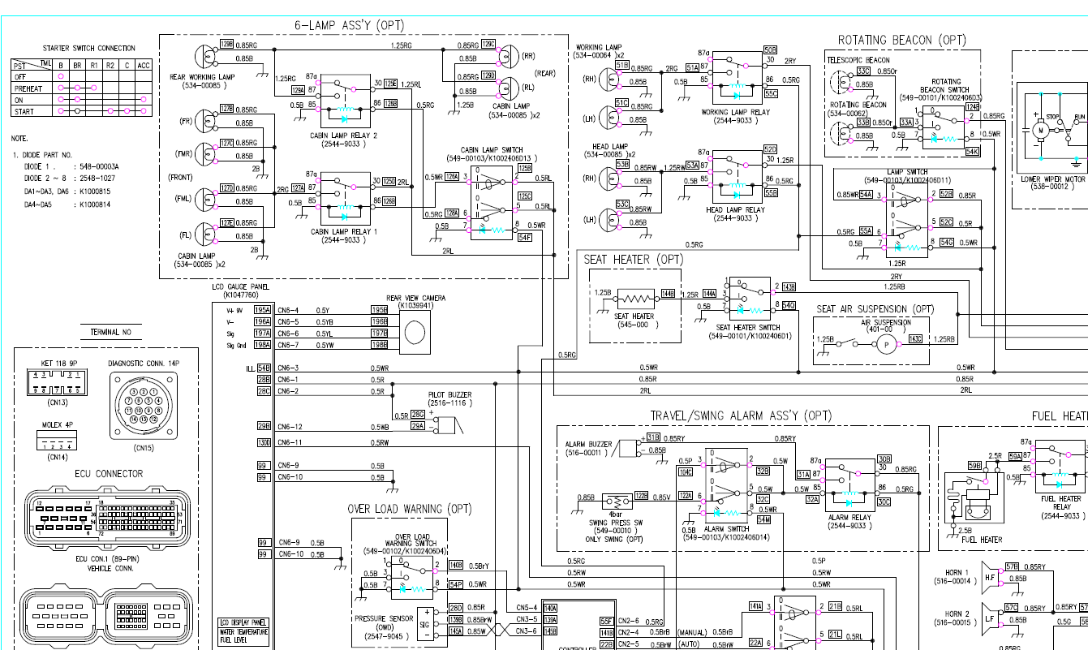
Task: Click the swing pressure switch 4bar symbol
Action: pos(617,501)
